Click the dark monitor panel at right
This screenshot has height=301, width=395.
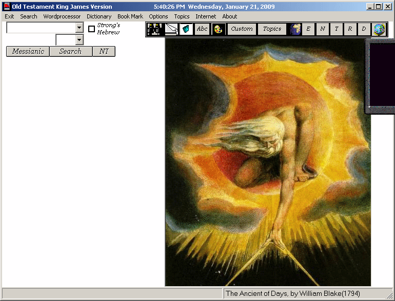(x=380, y=76)
